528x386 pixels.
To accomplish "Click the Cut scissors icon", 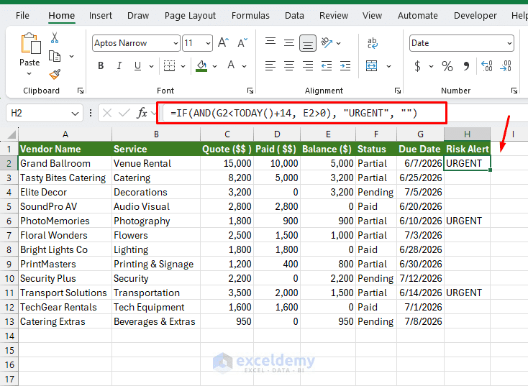I will point(55,37).
